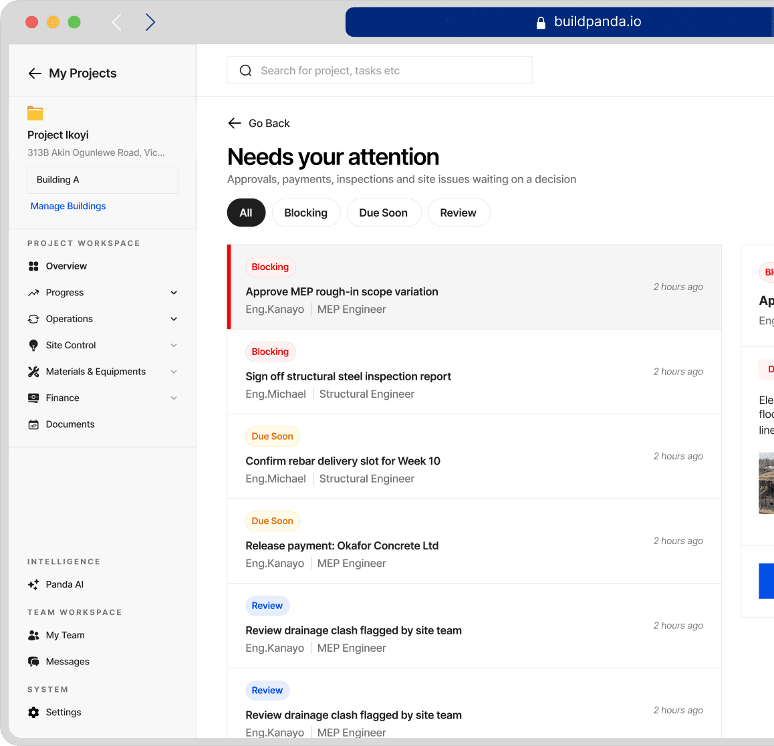Click the buildpanda.io address bar

click(x=559, y=22)
